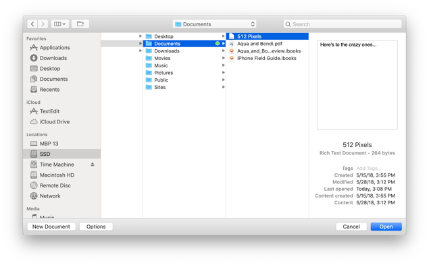This screenshot has height=265, width=429.
Task: Expand the arrow right of Pictures folder
Action: tap(223, 72)
